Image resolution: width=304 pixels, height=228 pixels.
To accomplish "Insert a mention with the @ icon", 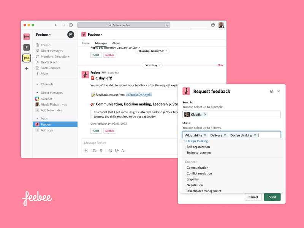I will [x=117, y=150].
